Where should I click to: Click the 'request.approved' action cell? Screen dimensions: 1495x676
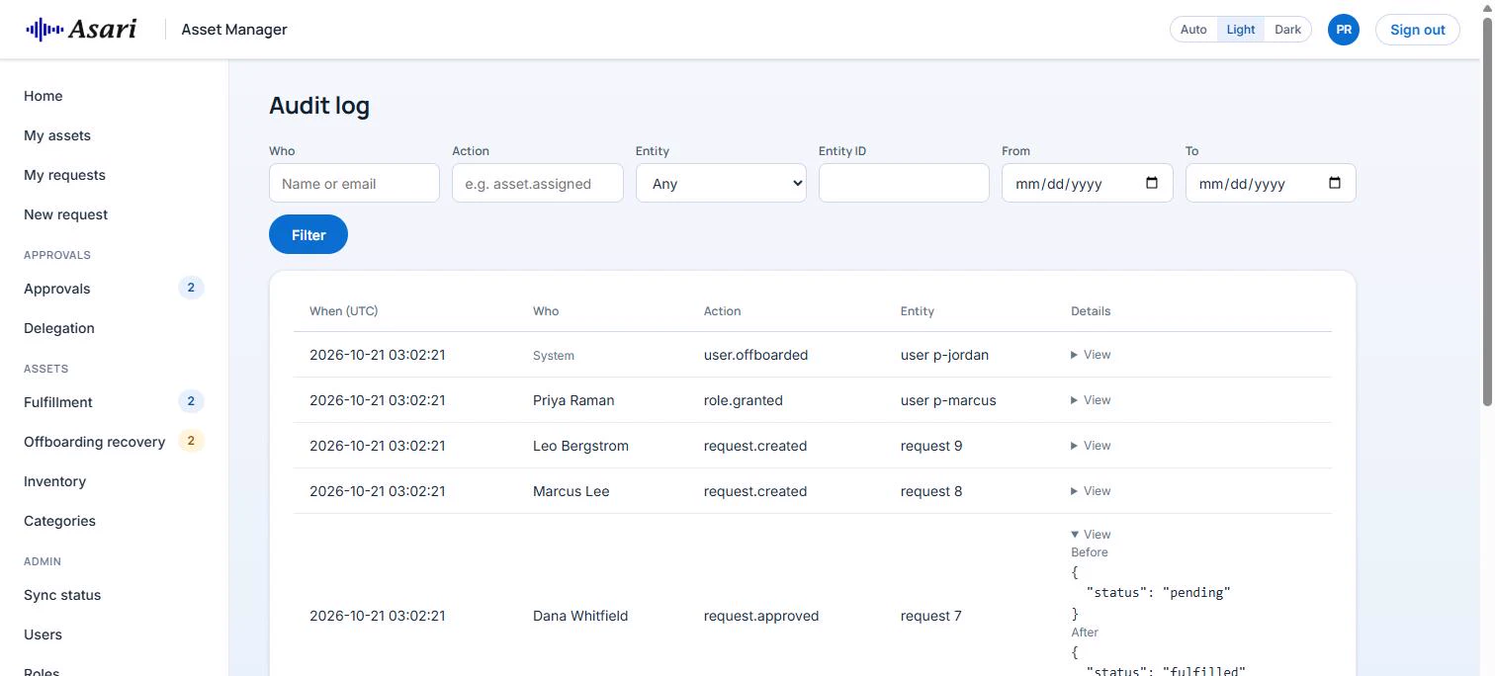coord(761,616)
